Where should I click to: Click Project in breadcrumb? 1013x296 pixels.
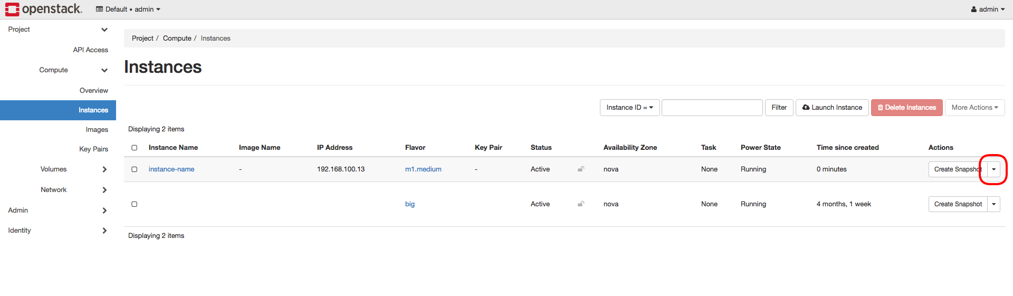[x=142, y=39]
